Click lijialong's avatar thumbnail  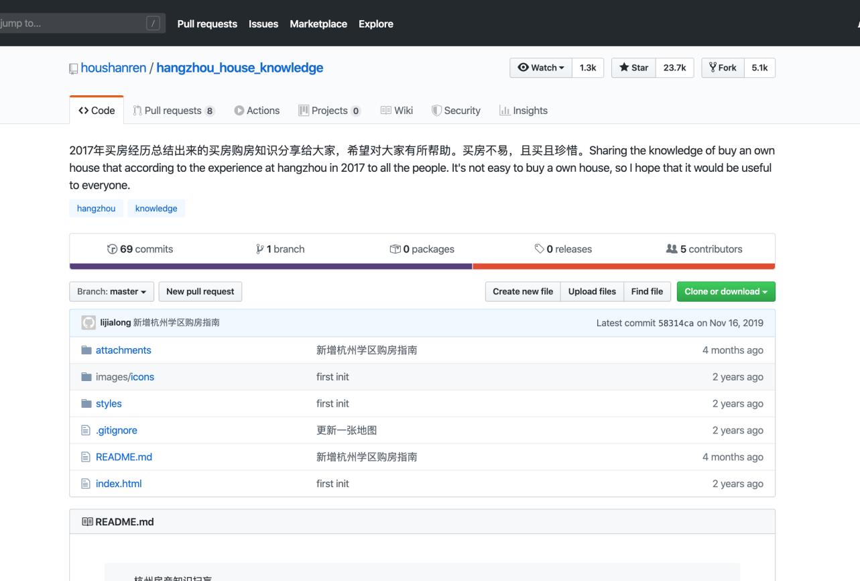click(88, 323)
